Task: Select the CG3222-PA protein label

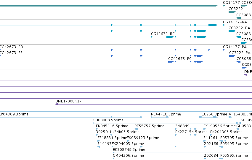Action: [x=240, y=53]
